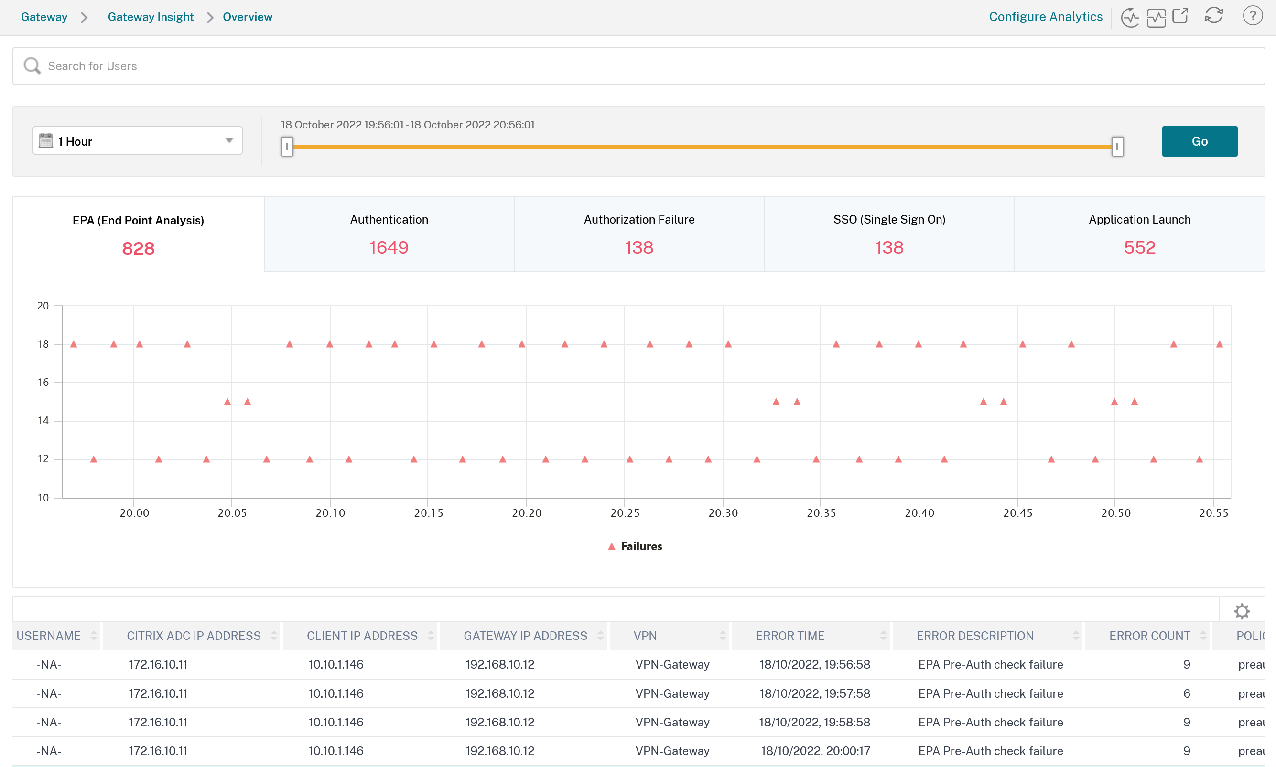The width and height of the screenshot is (1276, 767).
Task: Sort by Error Description column arrows
Action: click(1076, 636)
